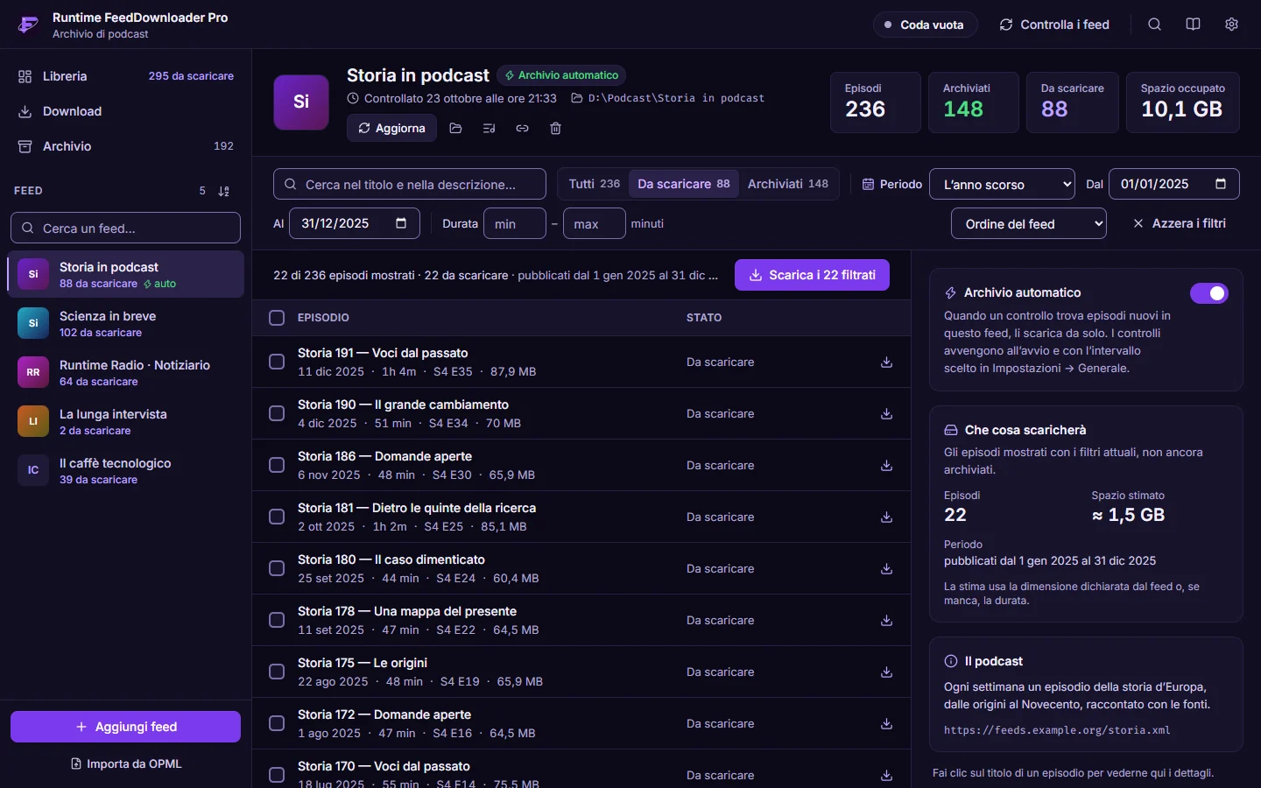The width and height of the screenshot is (1261, 788).
Task: Click Azzera i filtri
Action: point(1179,223)
